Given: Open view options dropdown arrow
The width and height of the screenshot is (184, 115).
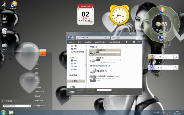Looking at the screenshot, I should coord(130,42).
